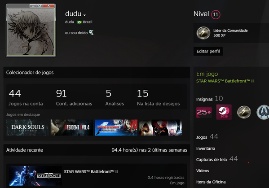Open the Resident Evil 4 featured game
This screenshot has width=269, height=188.
coord(72,128)
